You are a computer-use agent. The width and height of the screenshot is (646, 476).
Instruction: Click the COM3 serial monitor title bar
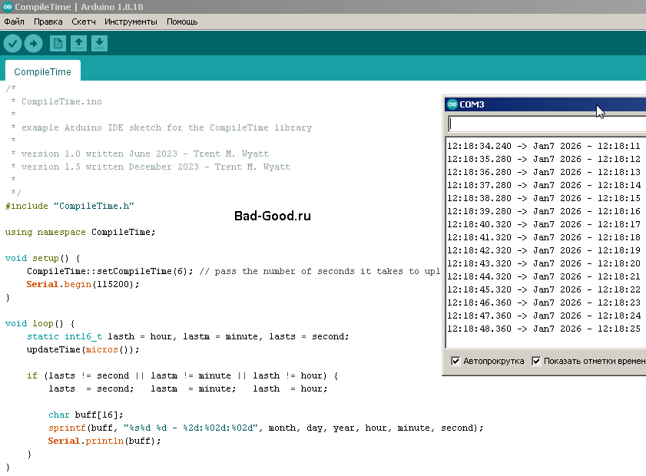(x=538, y=104)
